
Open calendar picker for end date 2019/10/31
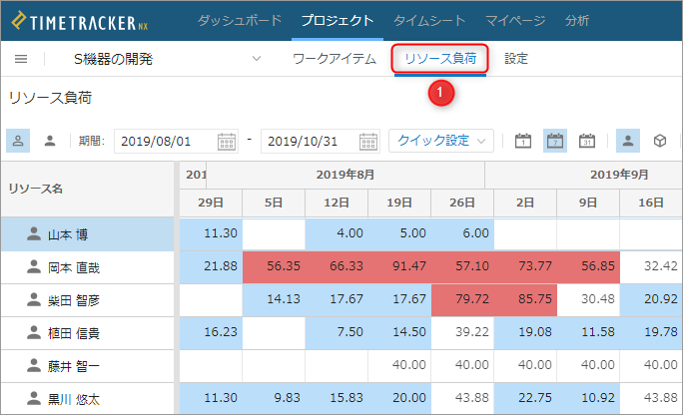[x=368, y=142]
